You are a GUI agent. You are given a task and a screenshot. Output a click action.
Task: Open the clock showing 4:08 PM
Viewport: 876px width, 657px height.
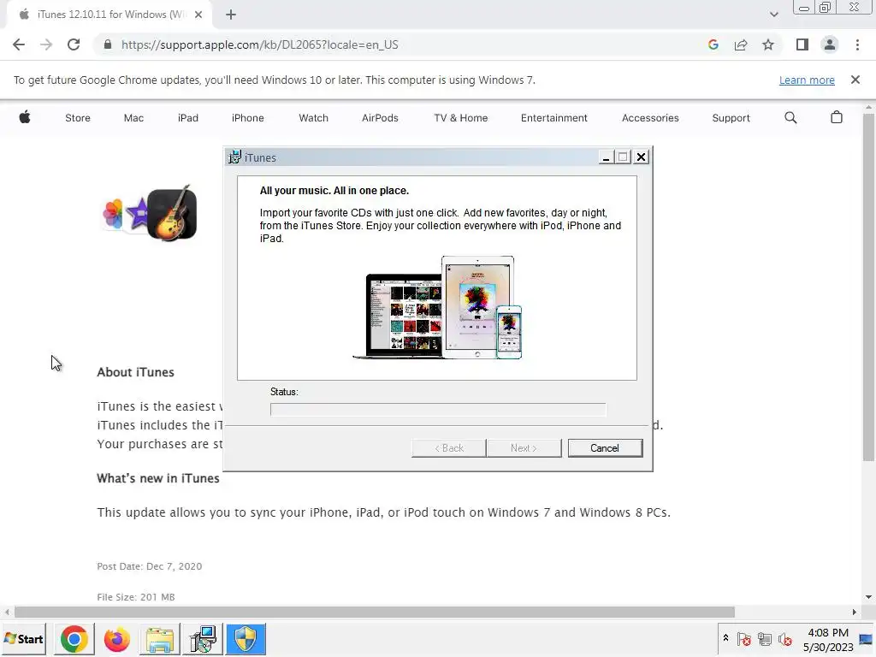(828, 639)
